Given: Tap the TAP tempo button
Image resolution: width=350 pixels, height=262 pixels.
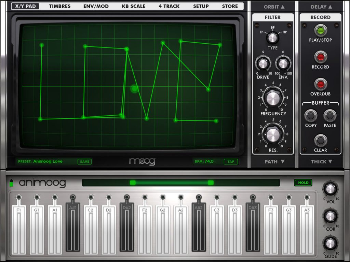Looking at the screenshot, I should point(231,161).
